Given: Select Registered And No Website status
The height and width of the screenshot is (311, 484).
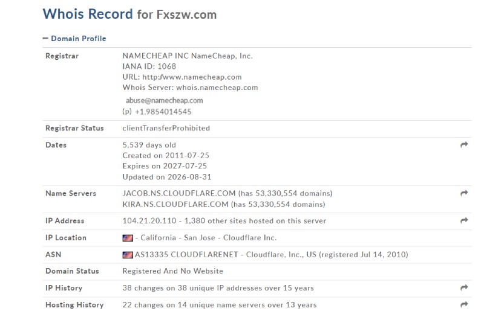Looking at the screenshot, I should click(173, 271).
